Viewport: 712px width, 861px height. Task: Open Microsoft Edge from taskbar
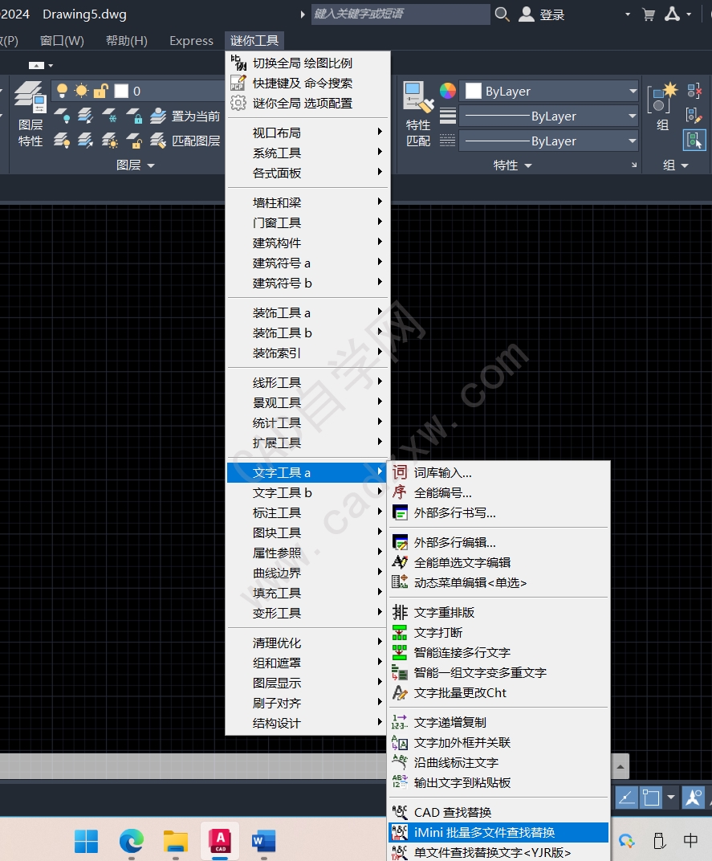(131, 841)
